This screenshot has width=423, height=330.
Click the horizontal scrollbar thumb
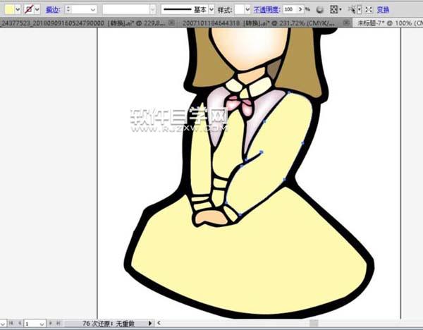[x=314, y=323]
